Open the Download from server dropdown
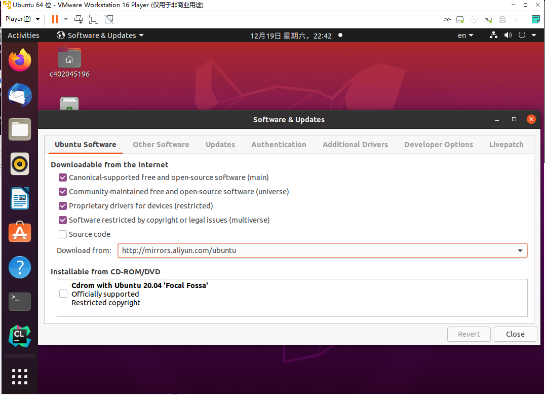The height and width of the screenshot is (395, 545). coord(520,250)
